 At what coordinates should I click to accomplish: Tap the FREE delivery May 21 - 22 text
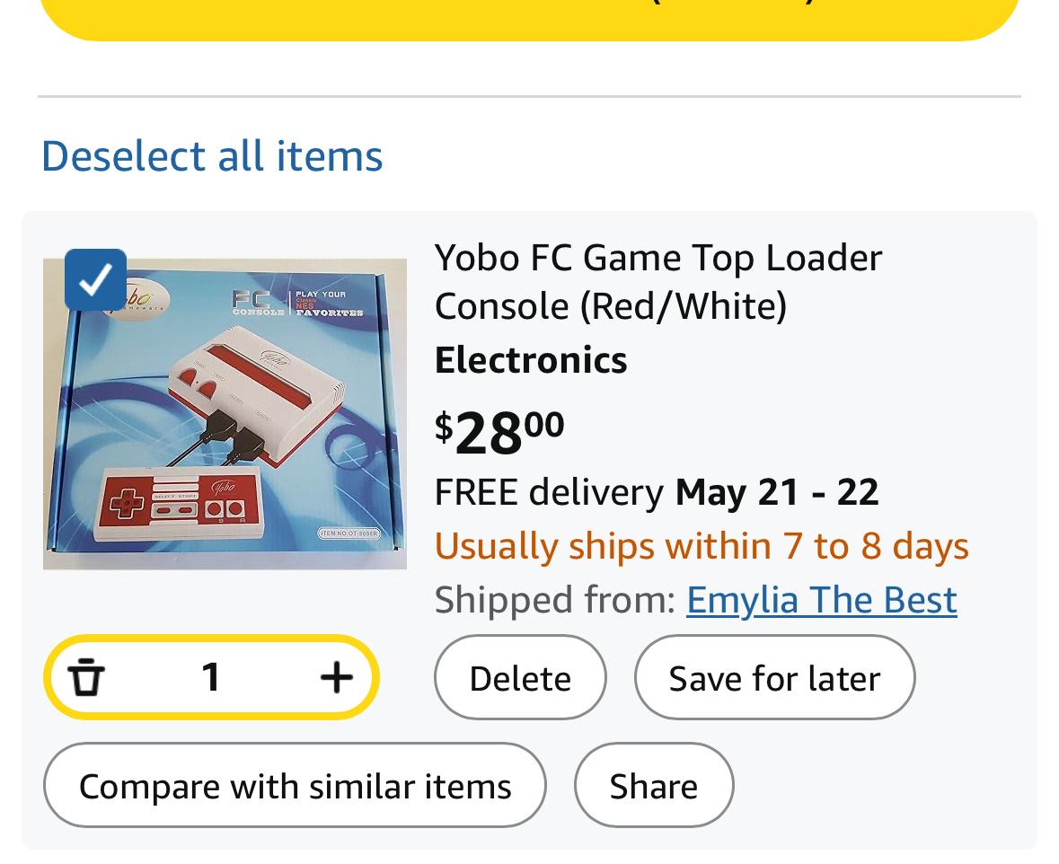click(x=657, y=492)
